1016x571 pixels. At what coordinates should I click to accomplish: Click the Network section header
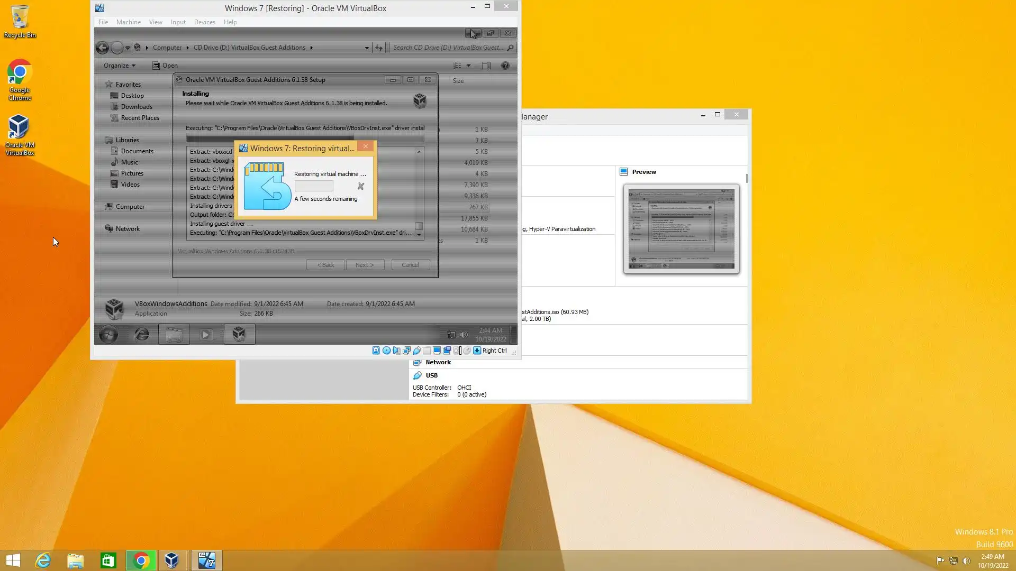tap(438, 362)
